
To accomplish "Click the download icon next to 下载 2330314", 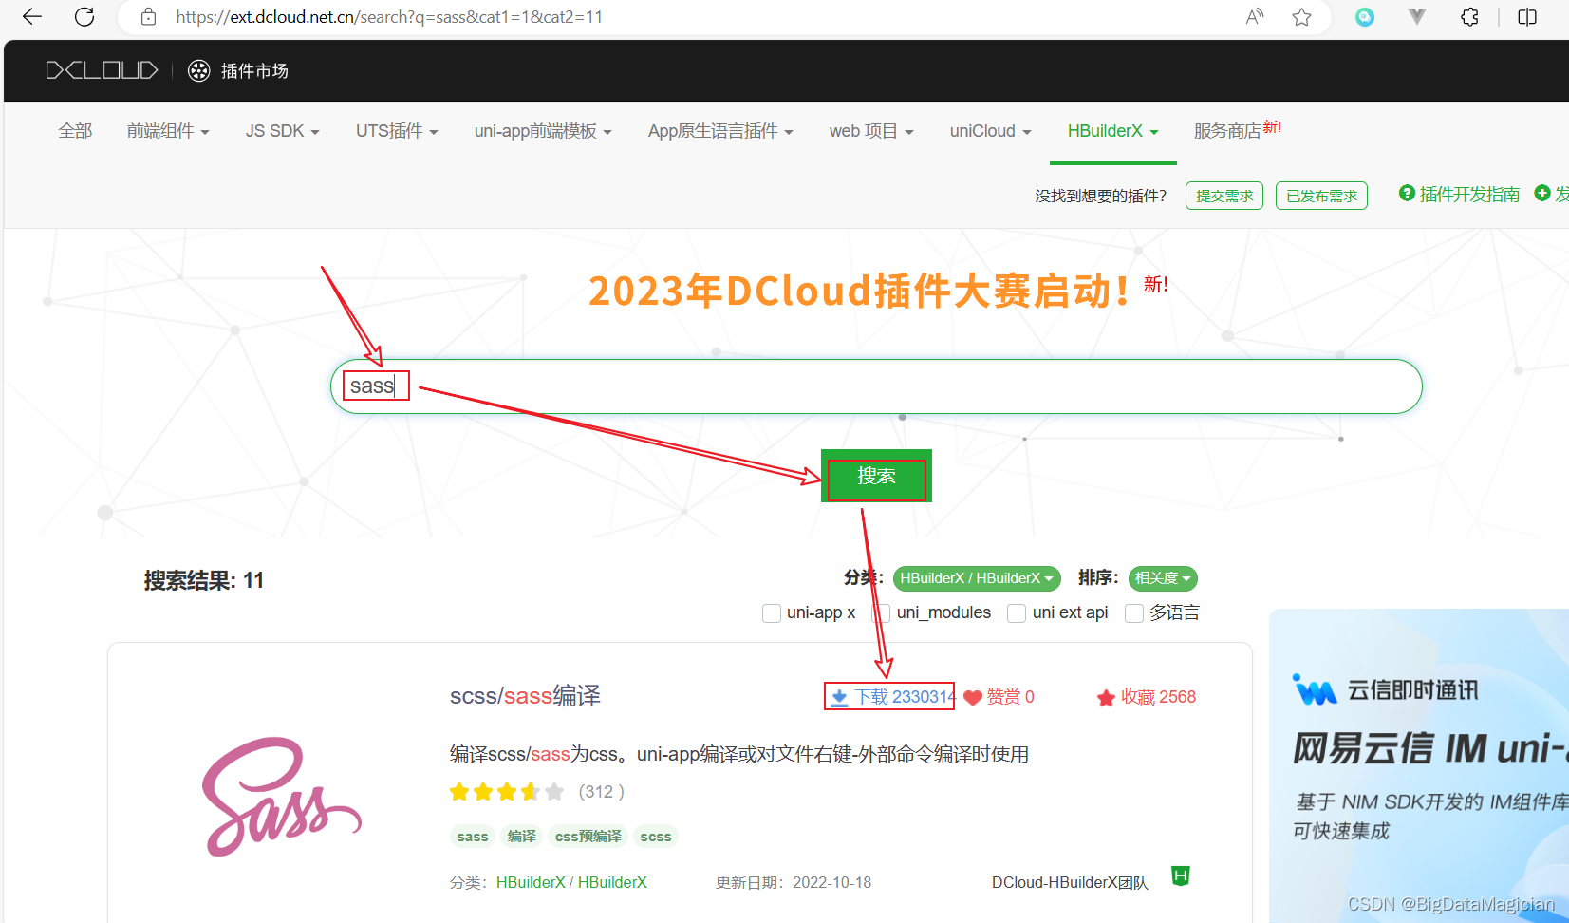I will (x=839, y=697).
